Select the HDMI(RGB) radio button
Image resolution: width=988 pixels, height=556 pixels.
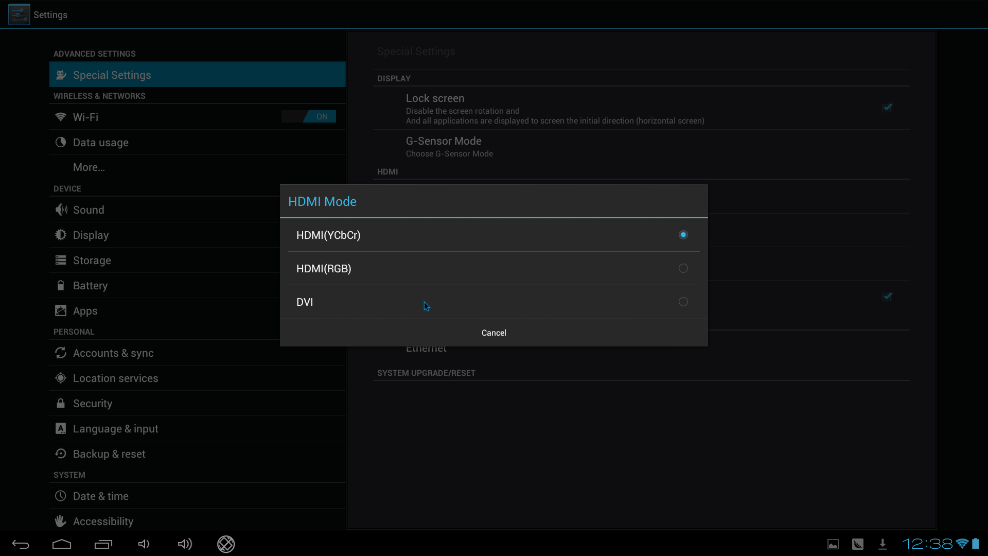click(683, 268)
